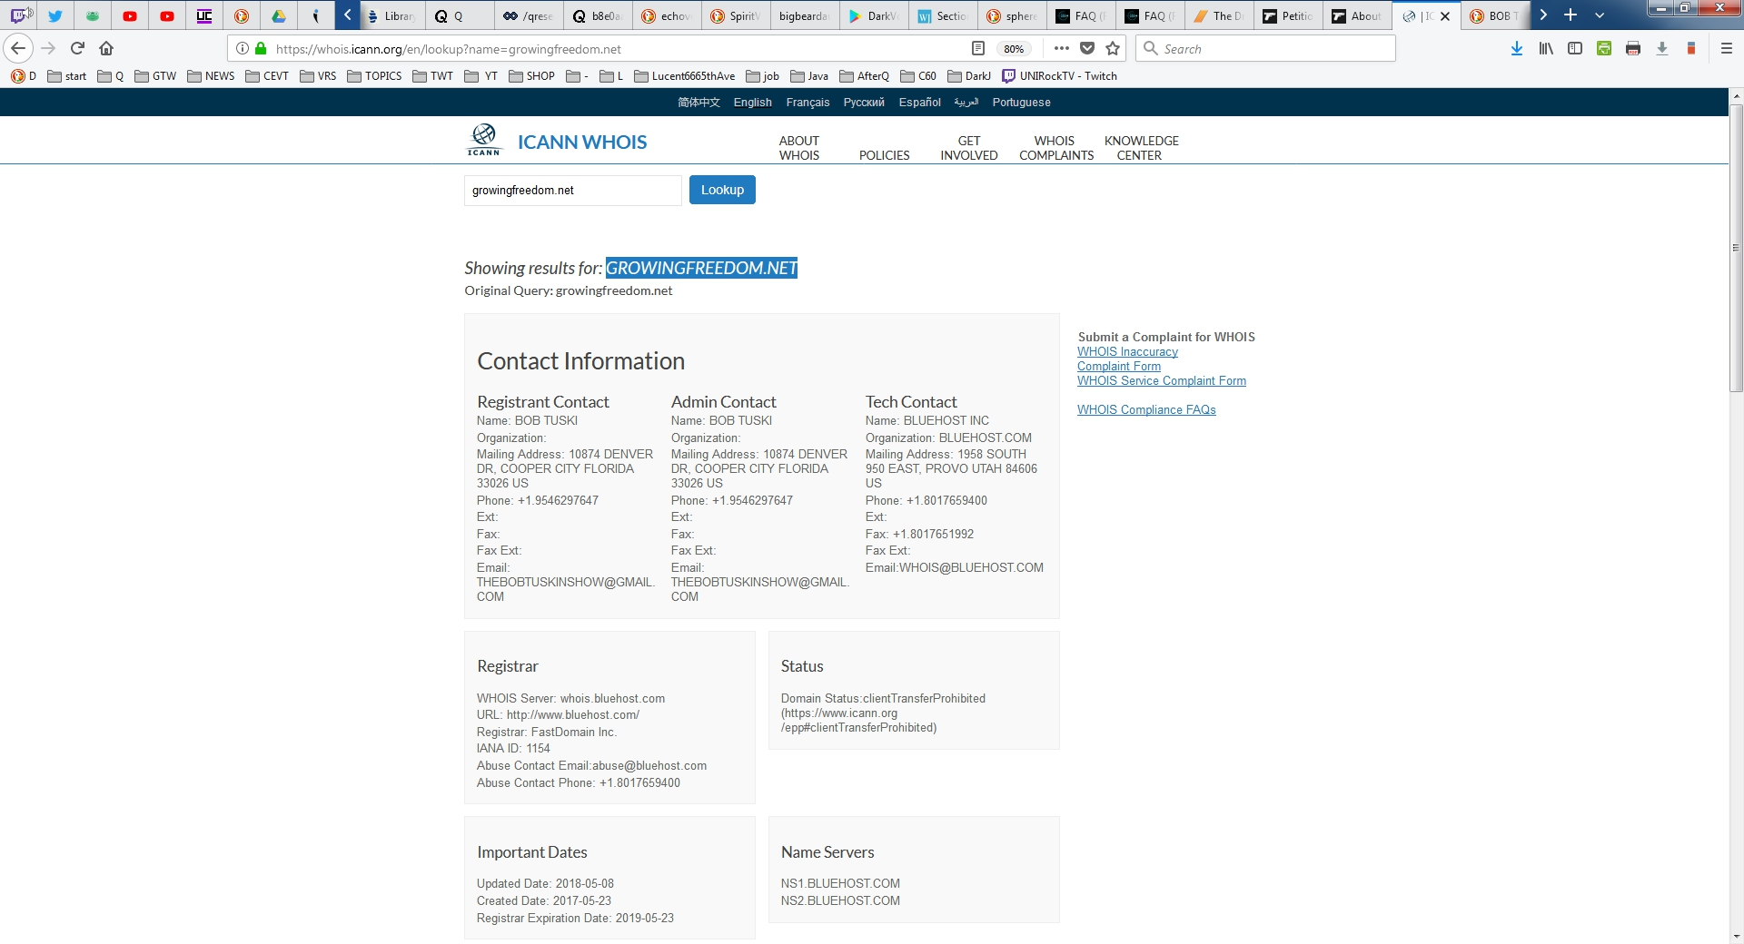Click the NS1.BLUEHOST.COM name server text
Image resolution: width=1744 pixels, height=944 pixels.
(x=840, y=883)
